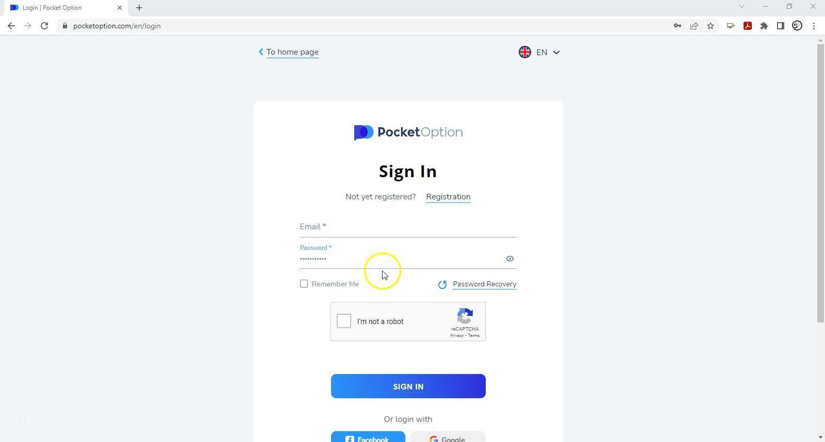Image resolution: width=825 pixels, height=442 pixels.
Task: Open the Registration link
Action: pyautogui.click(x=448, y=196)
